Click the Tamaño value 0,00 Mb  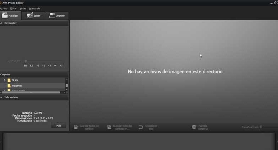tap(38, 113)
